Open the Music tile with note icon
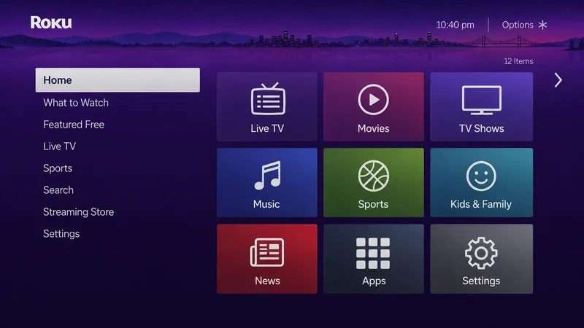584x328 pixels. tap(267, 183)
